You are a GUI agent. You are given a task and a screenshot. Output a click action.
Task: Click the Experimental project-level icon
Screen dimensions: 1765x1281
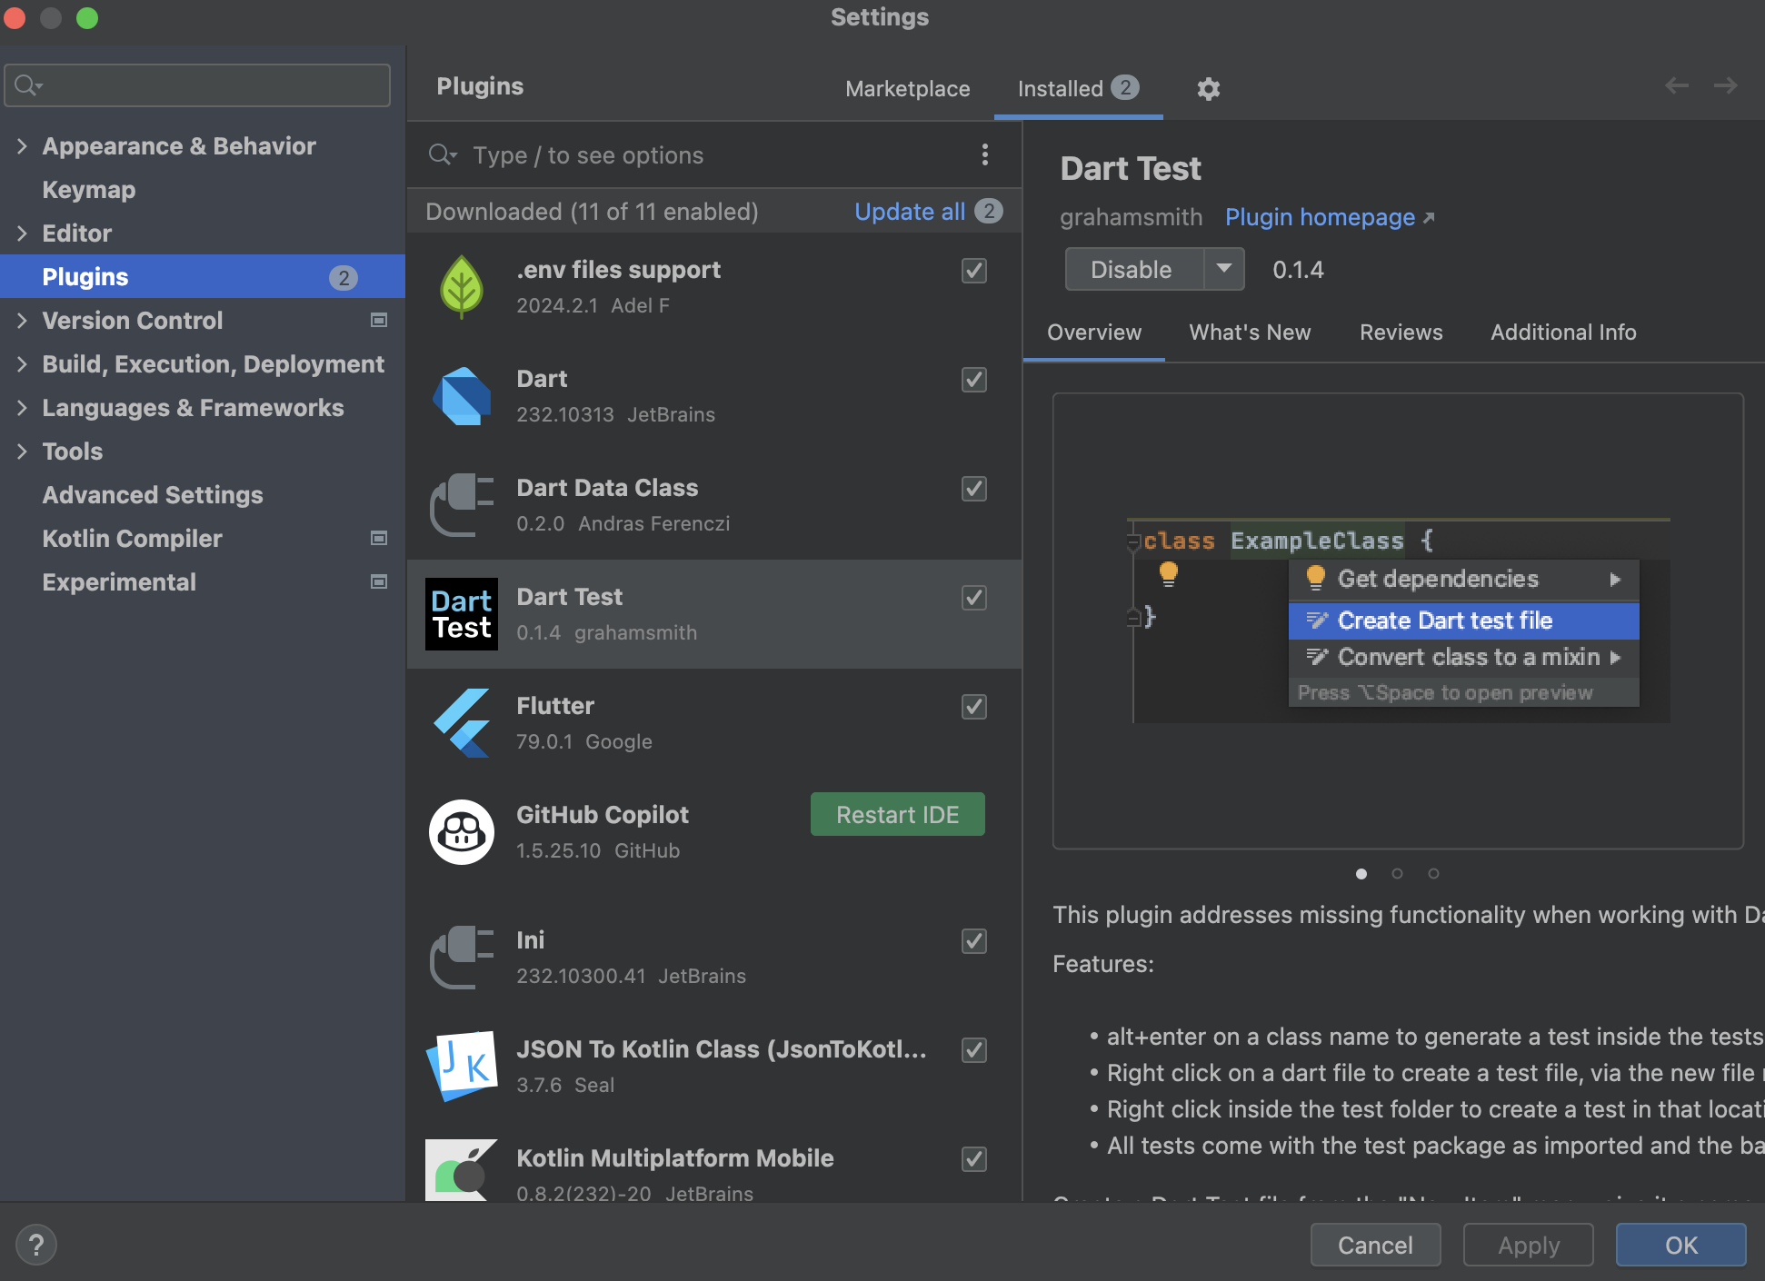point(379,581)
